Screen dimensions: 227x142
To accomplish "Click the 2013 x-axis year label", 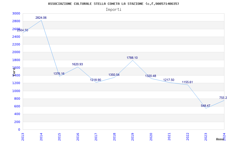I will click(x=23, y=137).
